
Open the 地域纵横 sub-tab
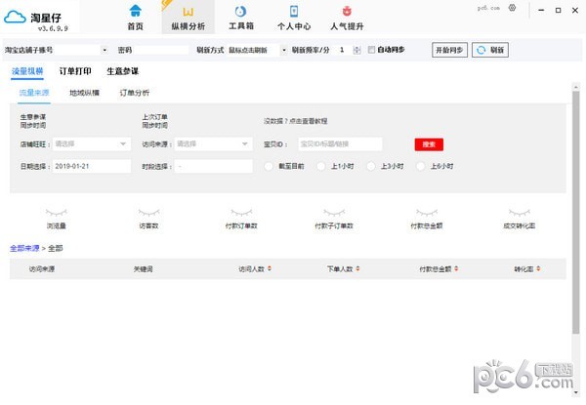click(84, 93)
